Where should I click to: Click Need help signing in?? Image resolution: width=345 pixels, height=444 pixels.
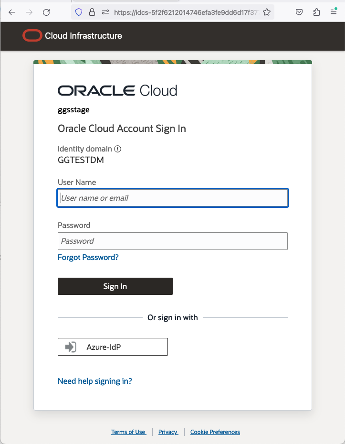point(94,381)
